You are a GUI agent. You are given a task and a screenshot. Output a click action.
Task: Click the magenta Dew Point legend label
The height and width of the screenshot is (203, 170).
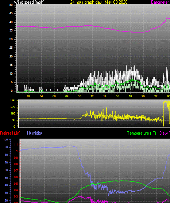coord(165,133)
